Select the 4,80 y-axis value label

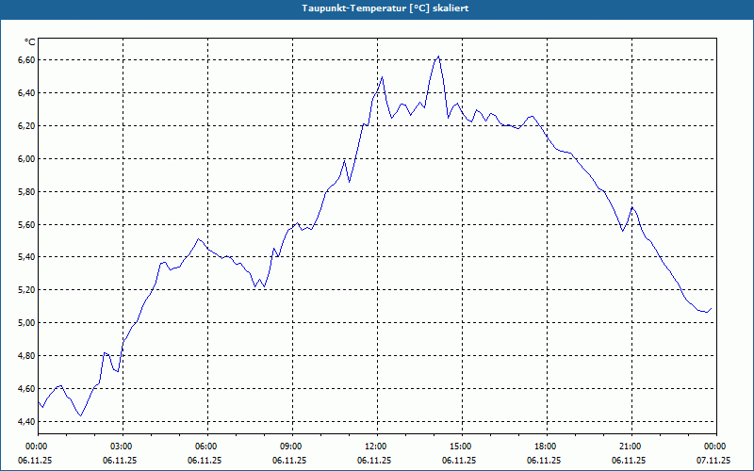[x=26, y=356]
